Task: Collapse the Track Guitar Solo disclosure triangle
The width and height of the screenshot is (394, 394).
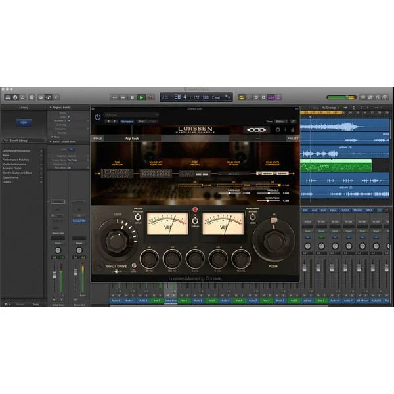Action: coord(51,142)
